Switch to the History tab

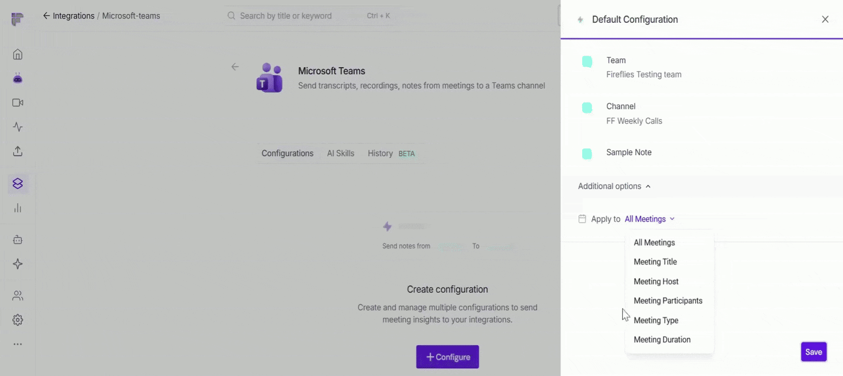coord(380,153)
